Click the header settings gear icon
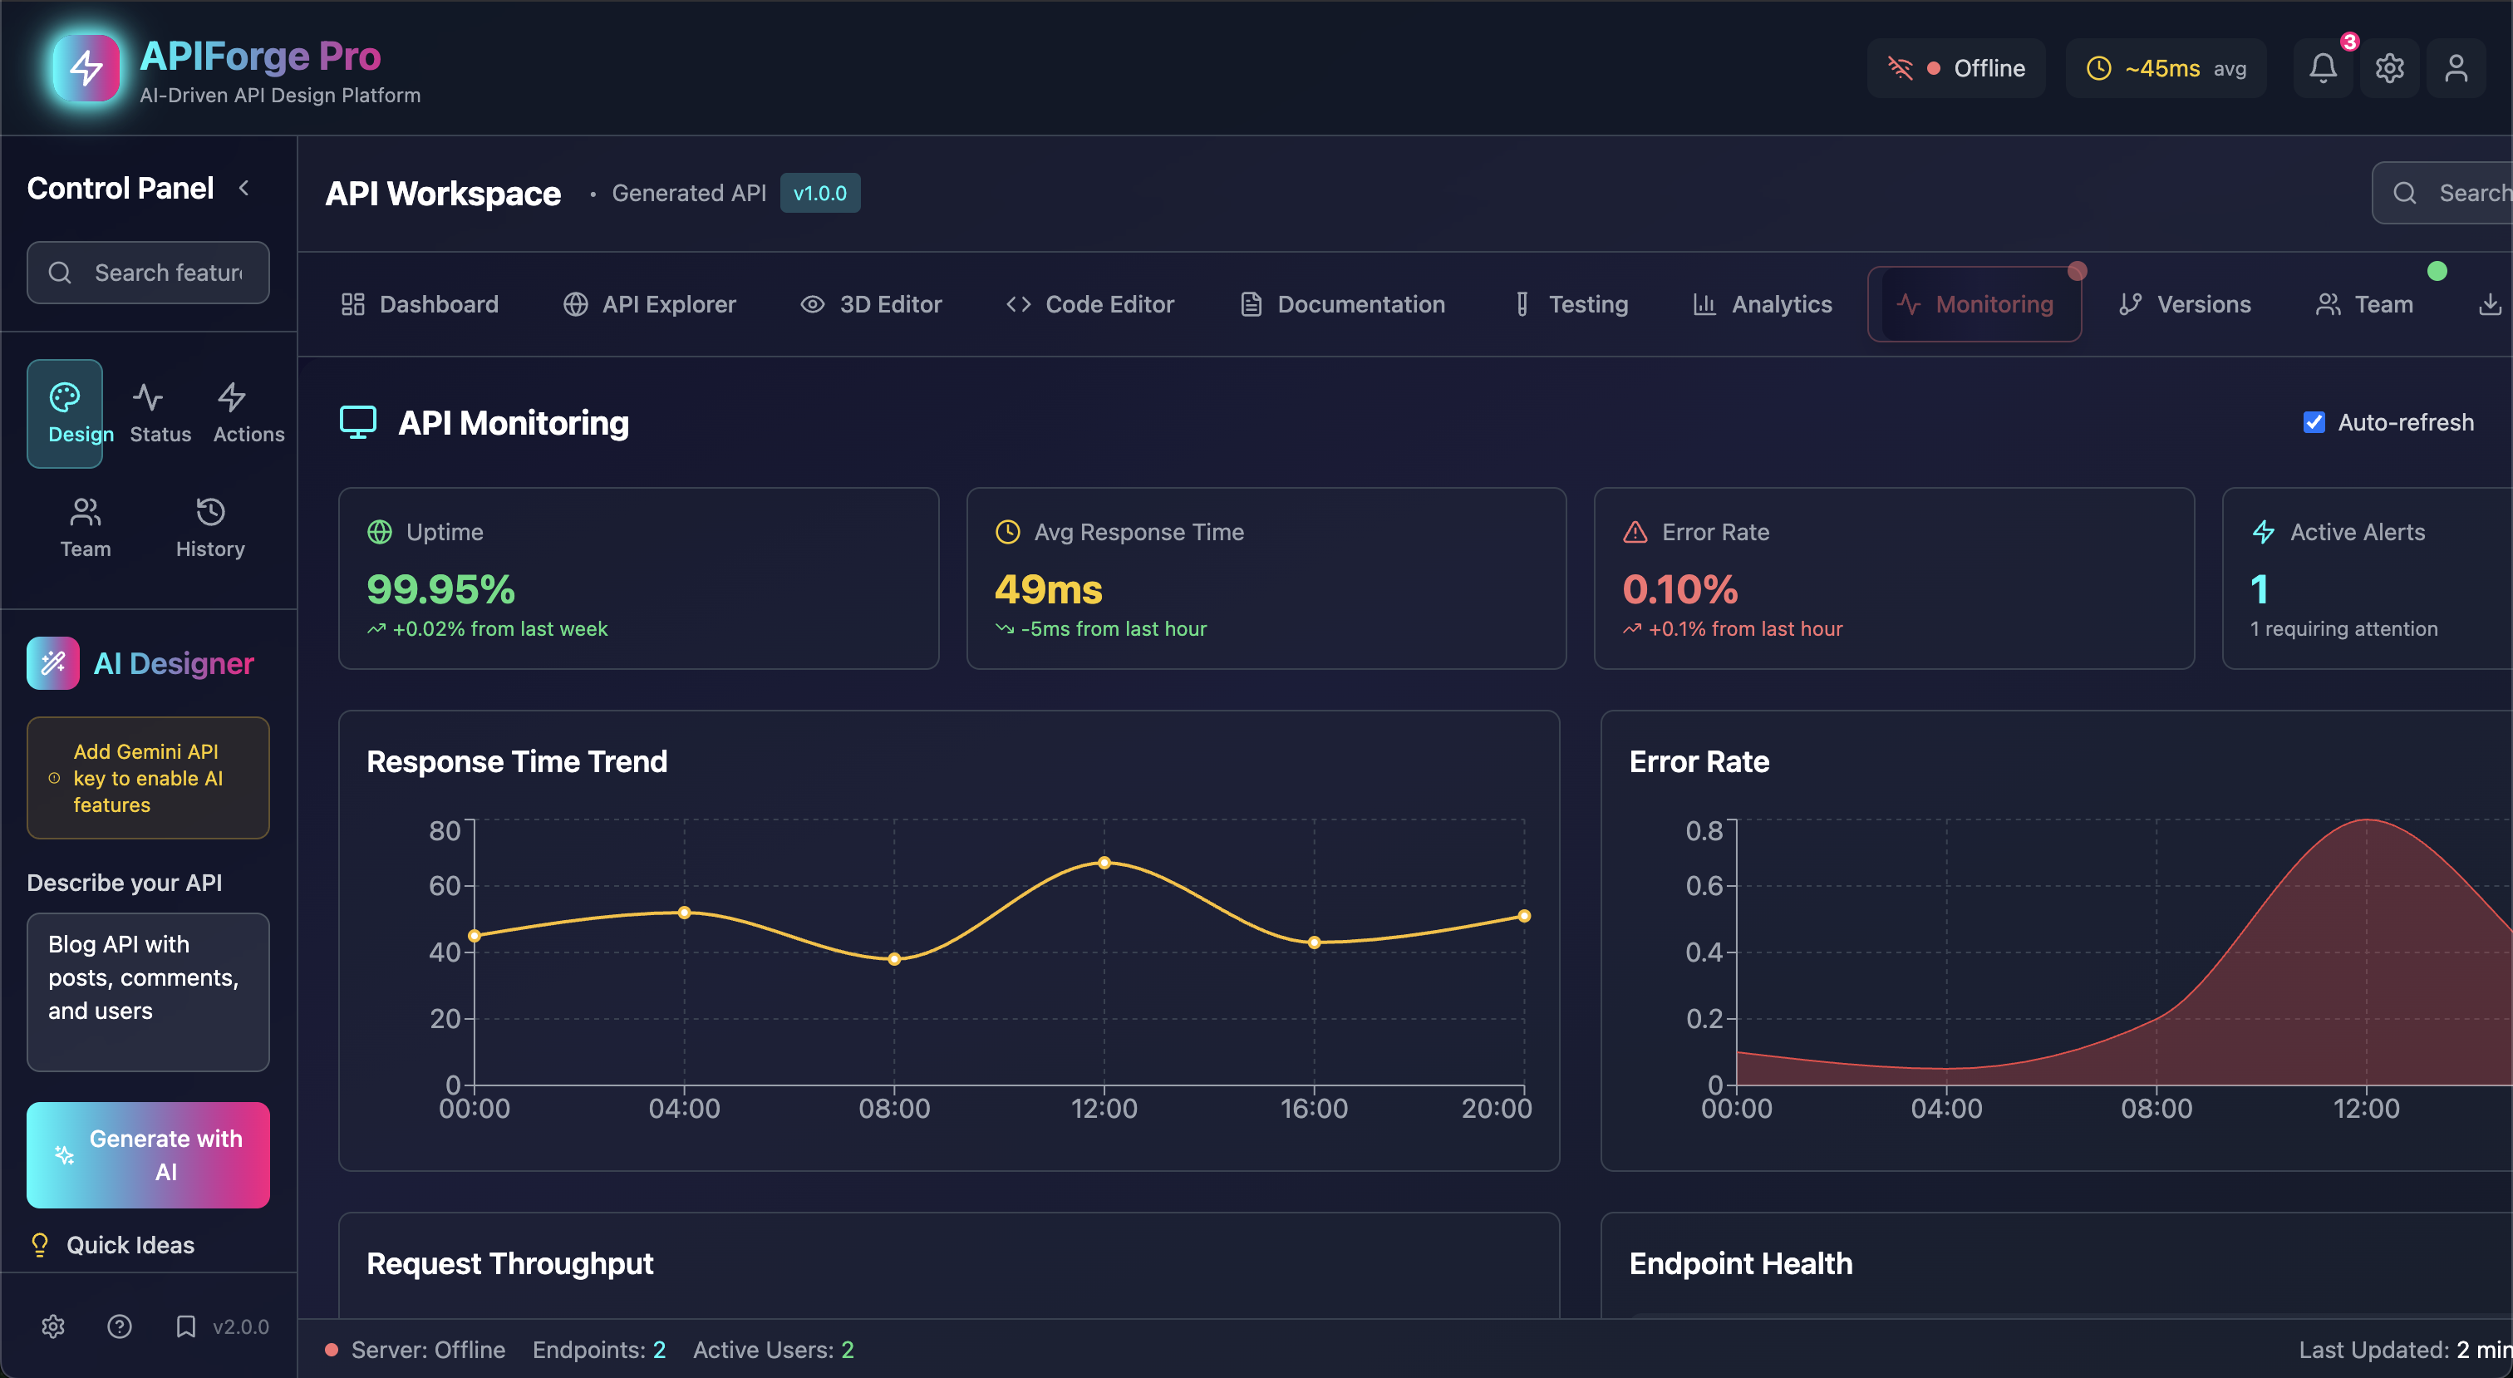 (x=2389, y=68)
